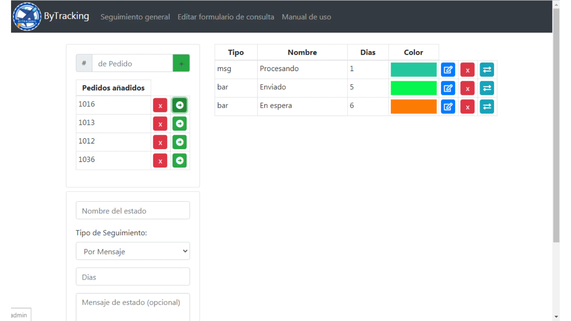The height and width of the screenshot is (321, 571).
Task: Focus the Nombre del estado field
Action: pyautogui.click(x=133, y=210)
